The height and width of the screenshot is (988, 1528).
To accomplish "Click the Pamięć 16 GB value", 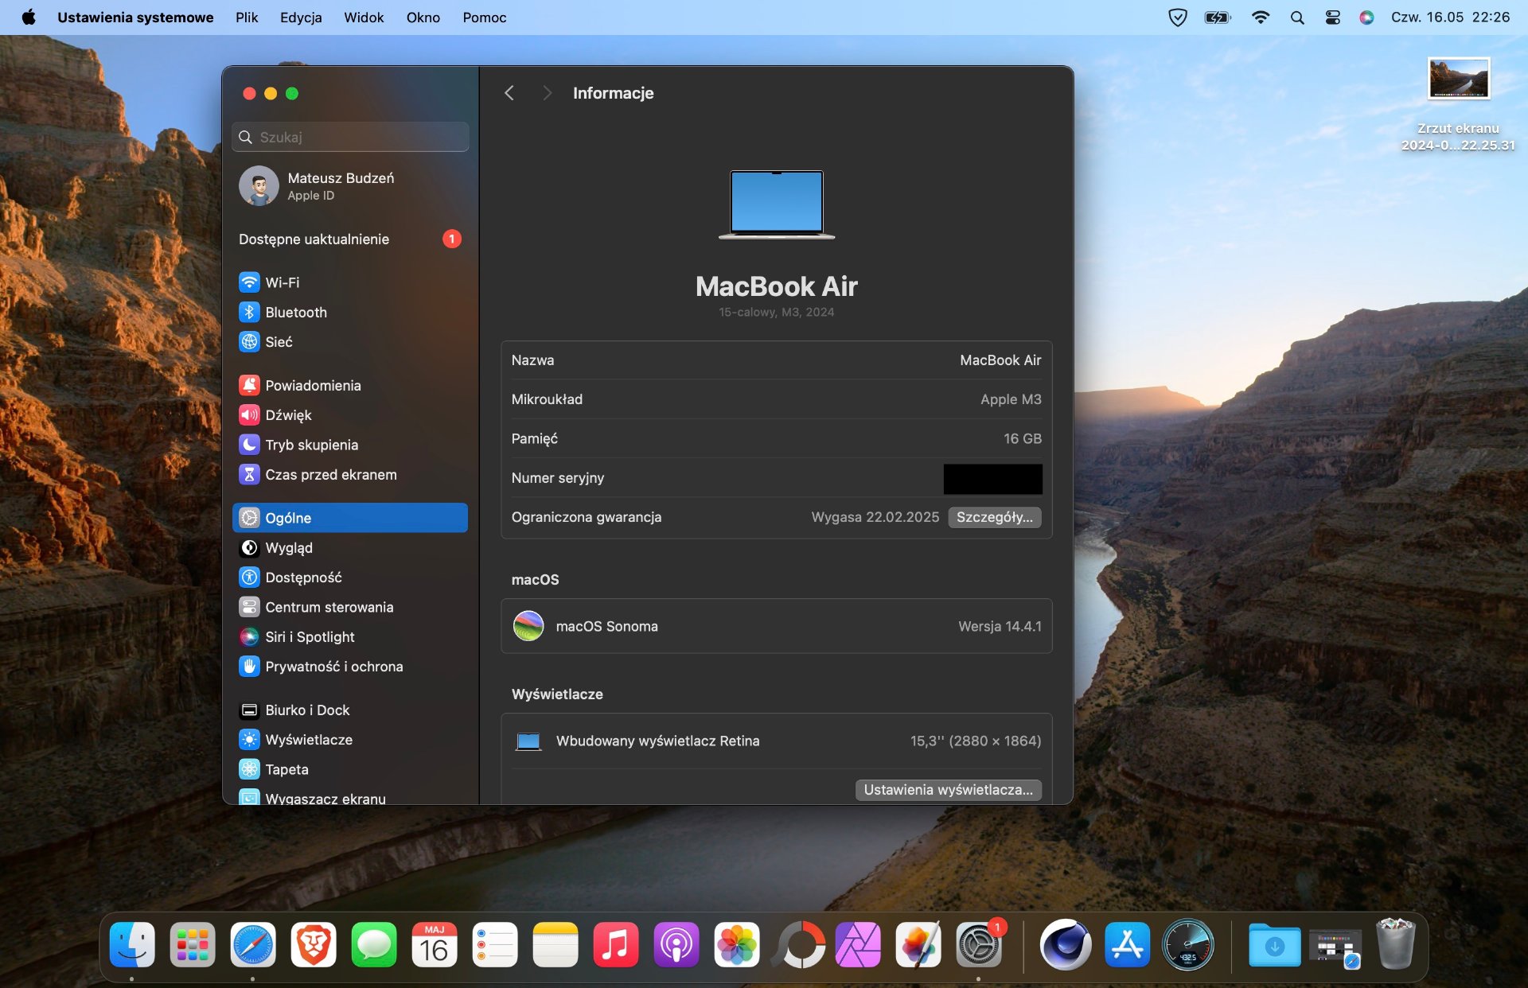I will point(1022,438).
